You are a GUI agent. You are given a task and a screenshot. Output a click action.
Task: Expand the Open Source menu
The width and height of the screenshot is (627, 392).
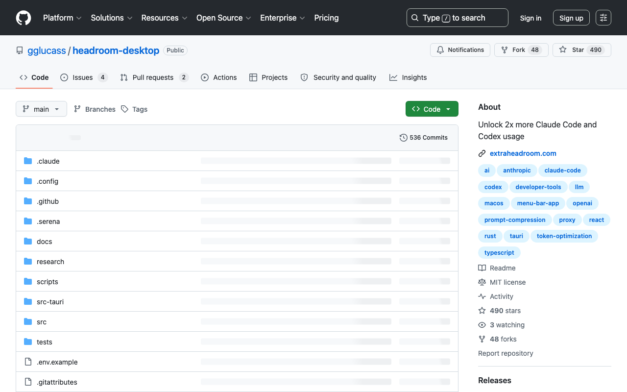point(224,18)
